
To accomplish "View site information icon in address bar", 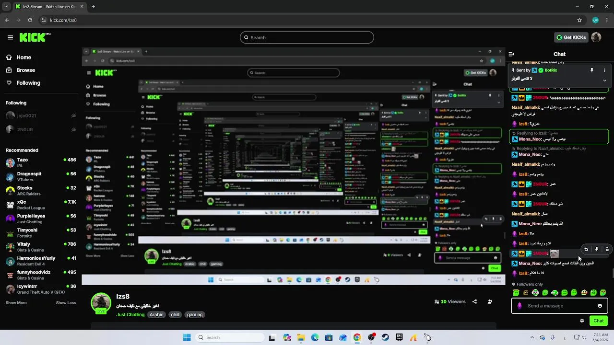I will pyautogui.click(x=44, y=20).
